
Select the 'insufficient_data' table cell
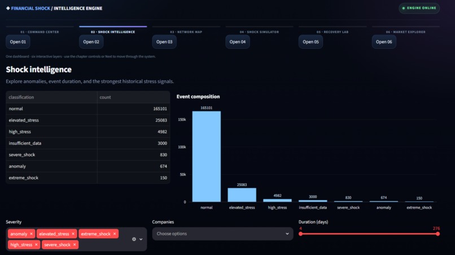(51, 143)
